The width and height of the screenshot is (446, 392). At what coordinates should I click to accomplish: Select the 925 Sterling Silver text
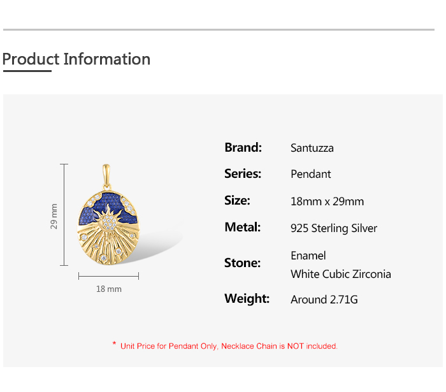pyautogui.click(x=334, y=228)
